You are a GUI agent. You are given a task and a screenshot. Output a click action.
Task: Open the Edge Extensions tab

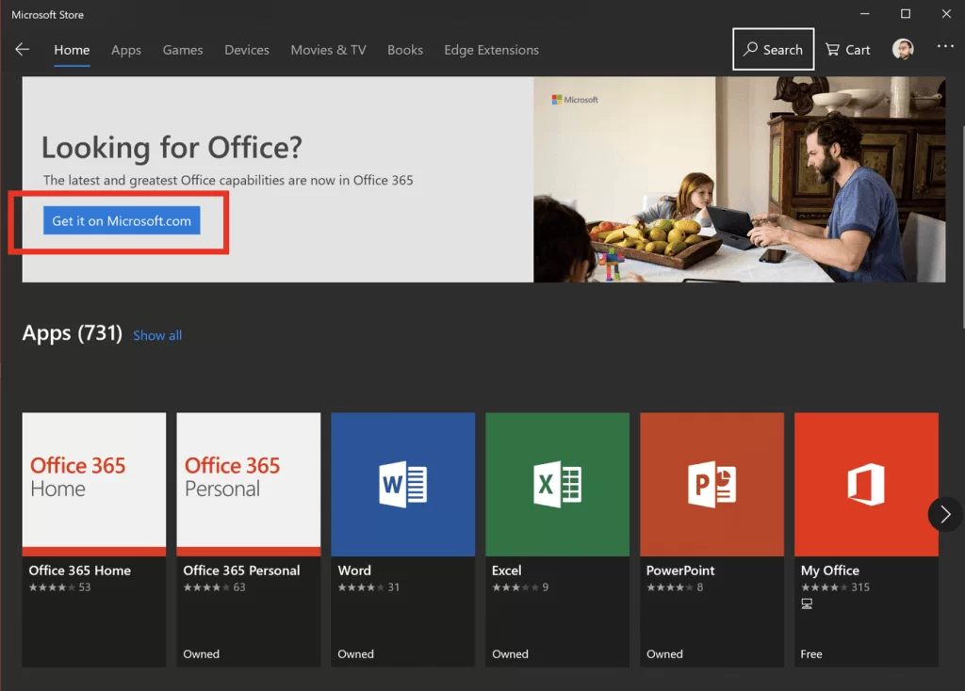tap(492, 50)
